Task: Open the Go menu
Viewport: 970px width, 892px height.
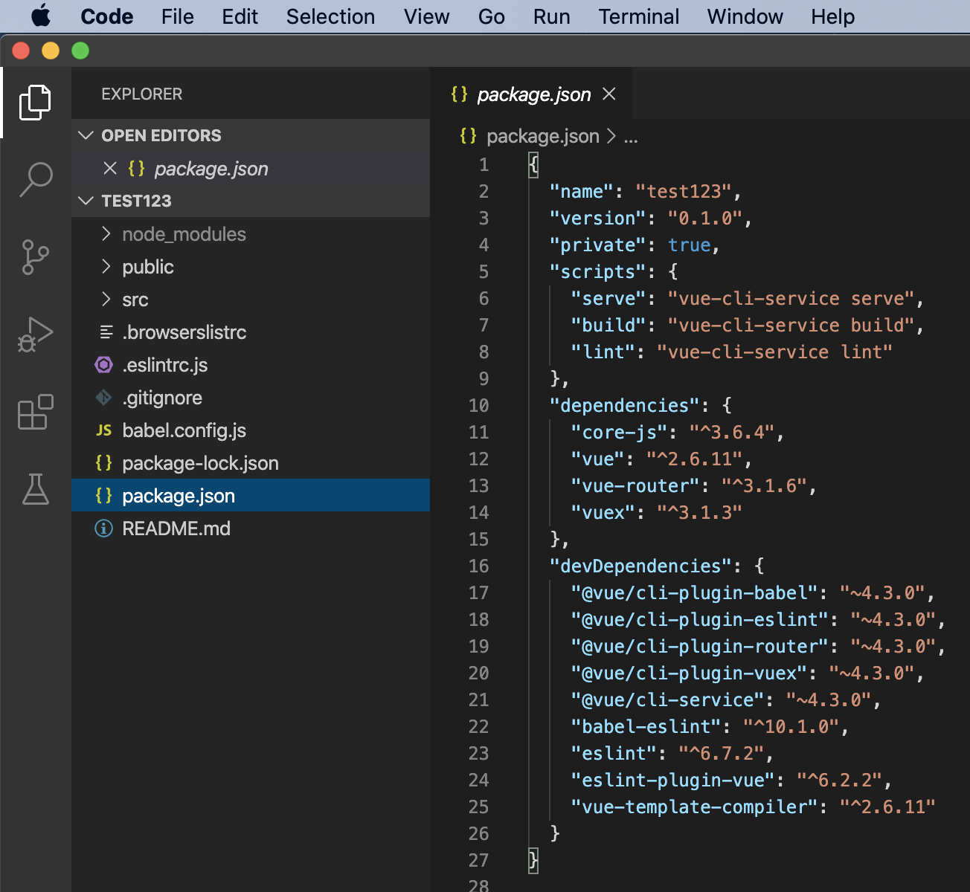Action: pos(492,16)
